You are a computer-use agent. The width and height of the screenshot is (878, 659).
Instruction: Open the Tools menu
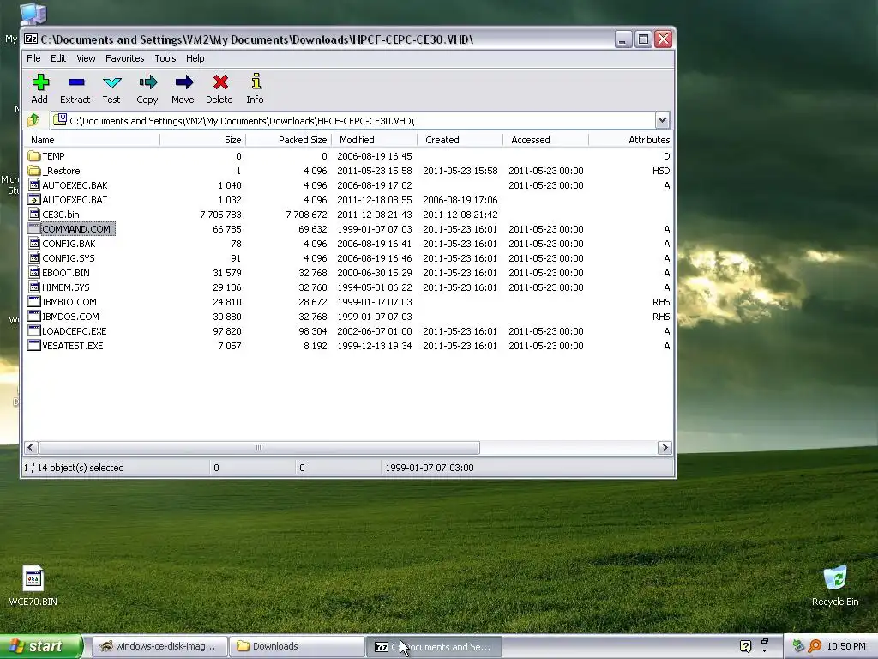(x=165, y=58)
